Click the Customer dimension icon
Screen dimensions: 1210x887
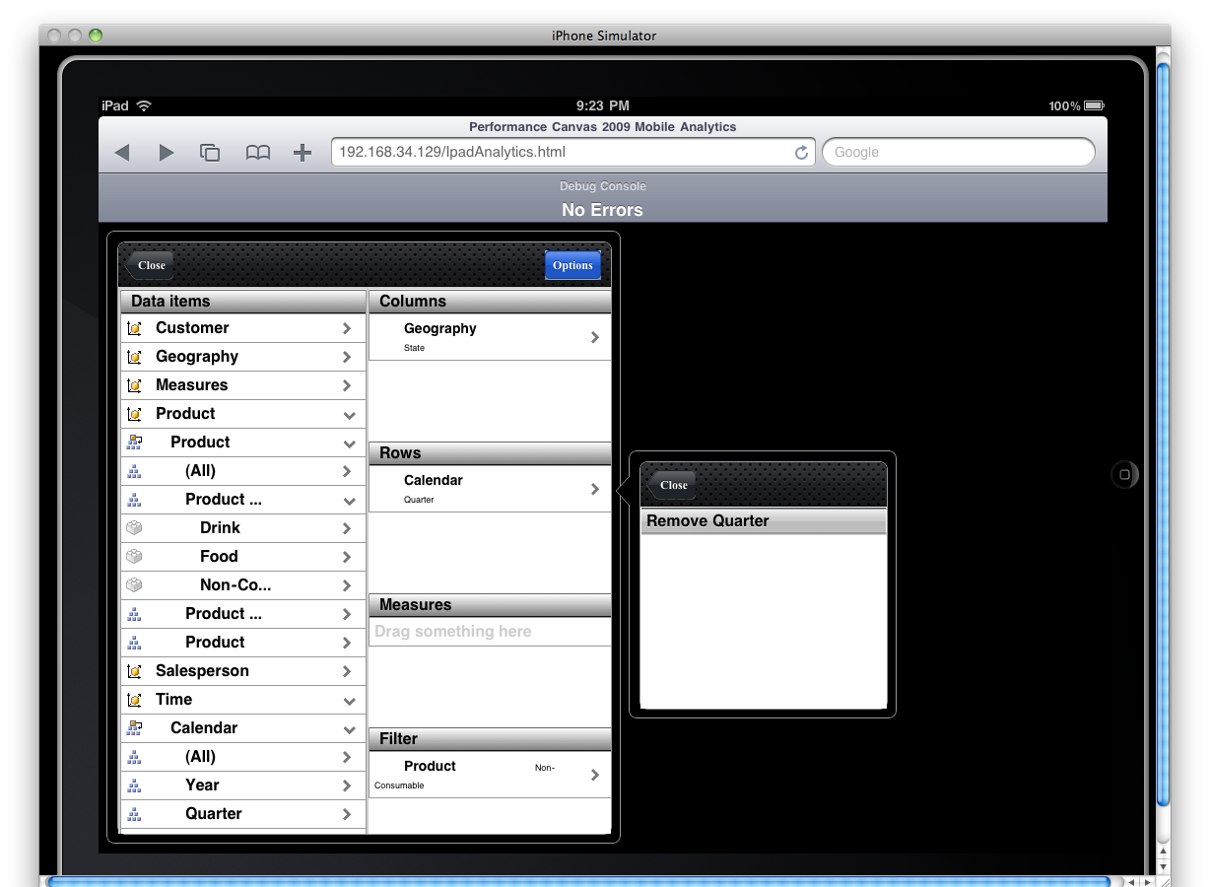tap(134, 328)
